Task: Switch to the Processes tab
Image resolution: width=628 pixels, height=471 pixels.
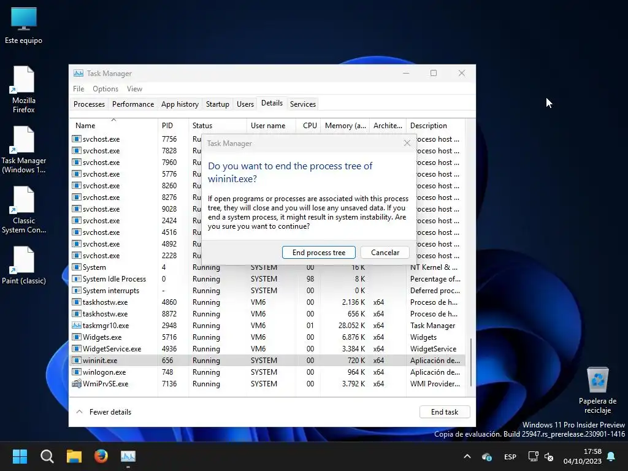Action: click(89, 104)
